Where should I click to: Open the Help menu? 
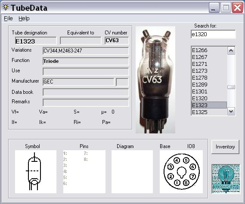24,19
